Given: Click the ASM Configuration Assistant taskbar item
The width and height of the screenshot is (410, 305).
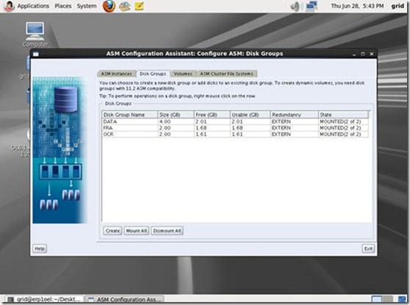Looking at the screenshot, I should 124,300.
